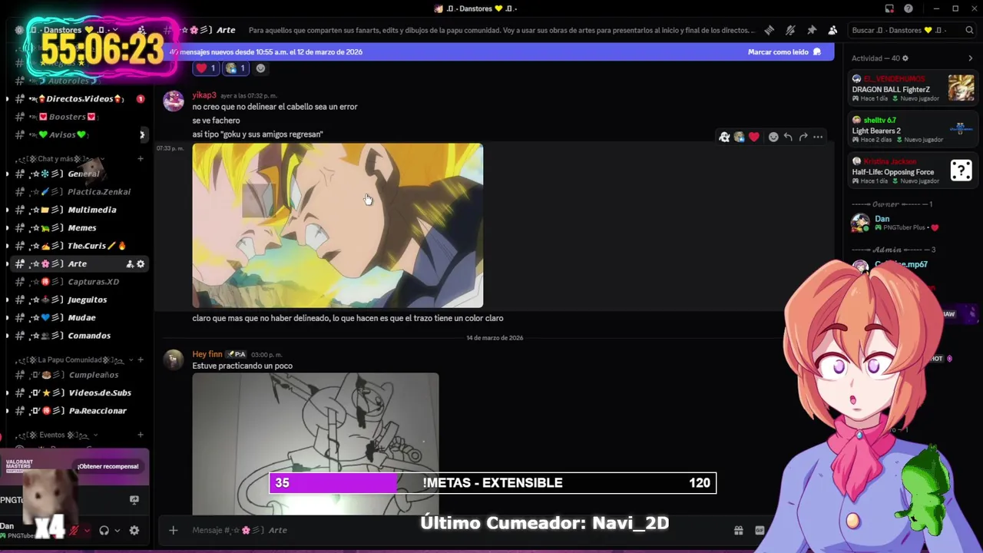Open attachment plus button in message bar
This screenshot has width=983, height=553.
pyautogui.click(x=174, y=530)
